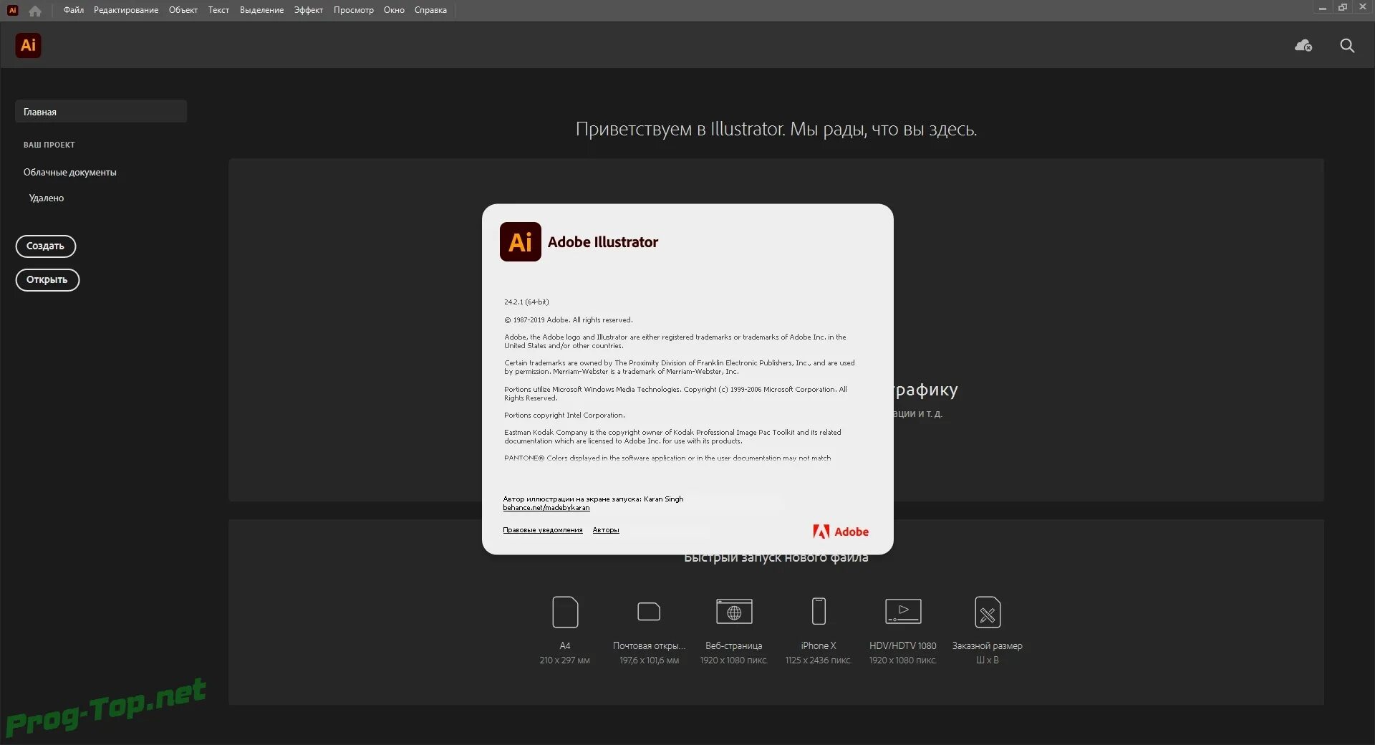This screenshot has width=1375, height=745.
Task: Open the Правовые уведомления link
Action: (x=543, y=530)
